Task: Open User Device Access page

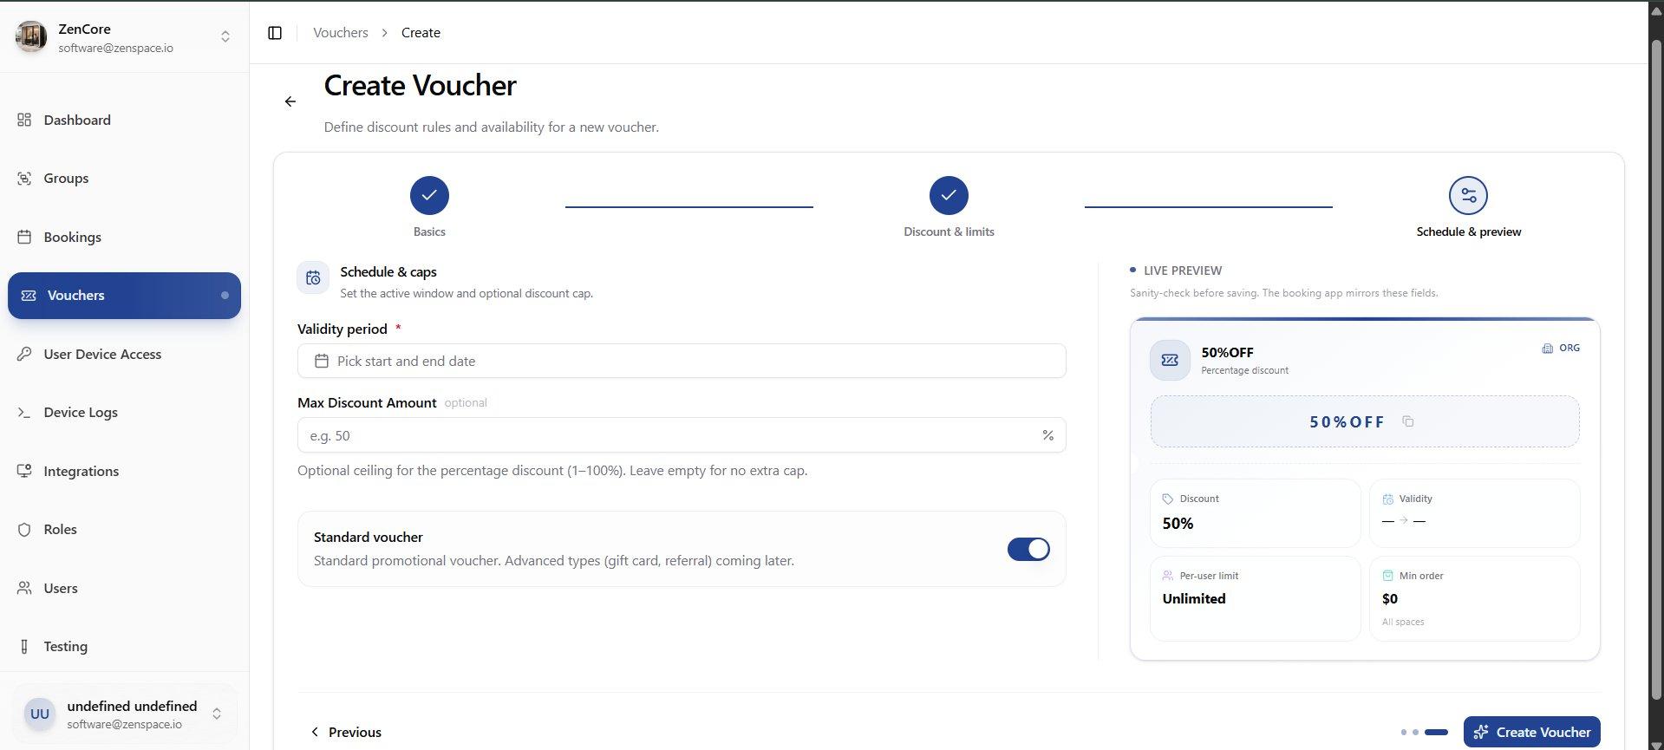Action: tap(124, 354)
